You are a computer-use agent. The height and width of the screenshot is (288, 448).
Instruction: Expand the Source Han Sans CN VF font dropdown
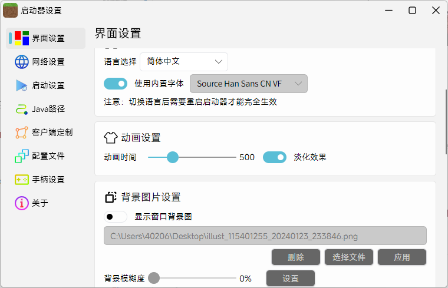point(248,84)
